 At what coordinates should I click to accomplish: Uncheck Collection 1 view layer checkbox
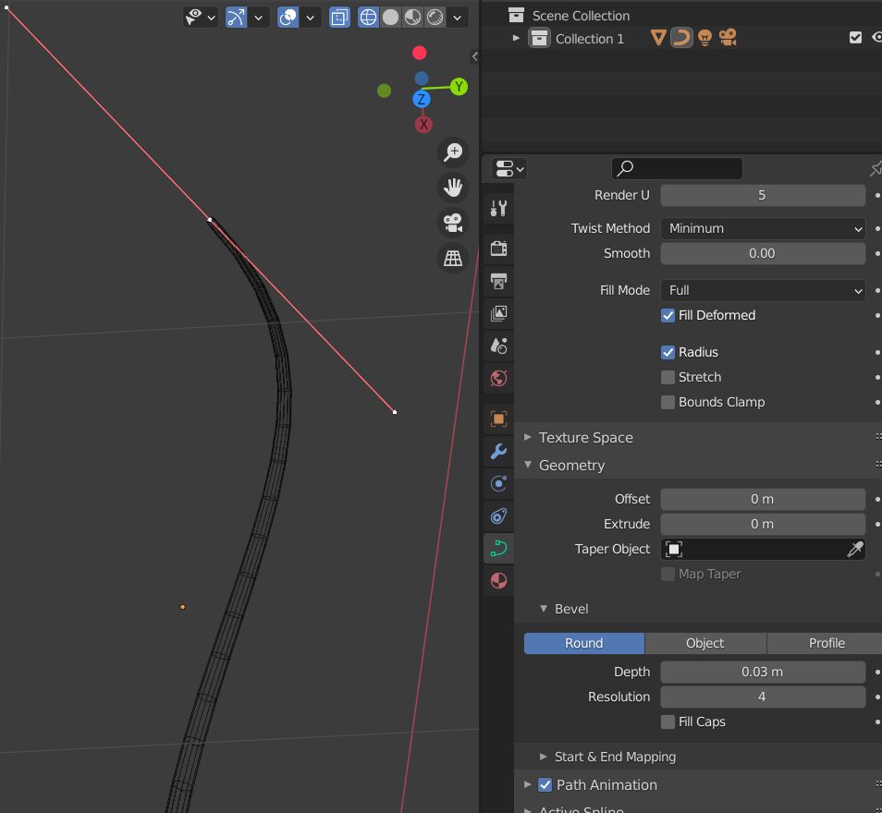coord(855,38)
